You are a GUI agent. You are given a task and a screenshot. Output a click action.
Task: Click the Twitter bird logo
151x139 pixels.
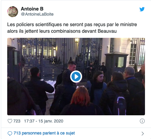(x=142, y=9)
